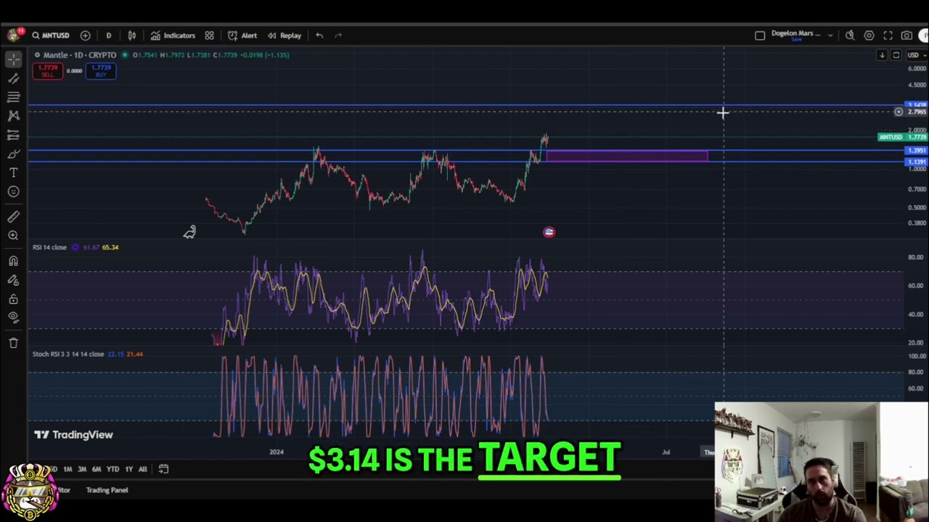
Task: Set range to YTD
Action: (x=112, y=469)
